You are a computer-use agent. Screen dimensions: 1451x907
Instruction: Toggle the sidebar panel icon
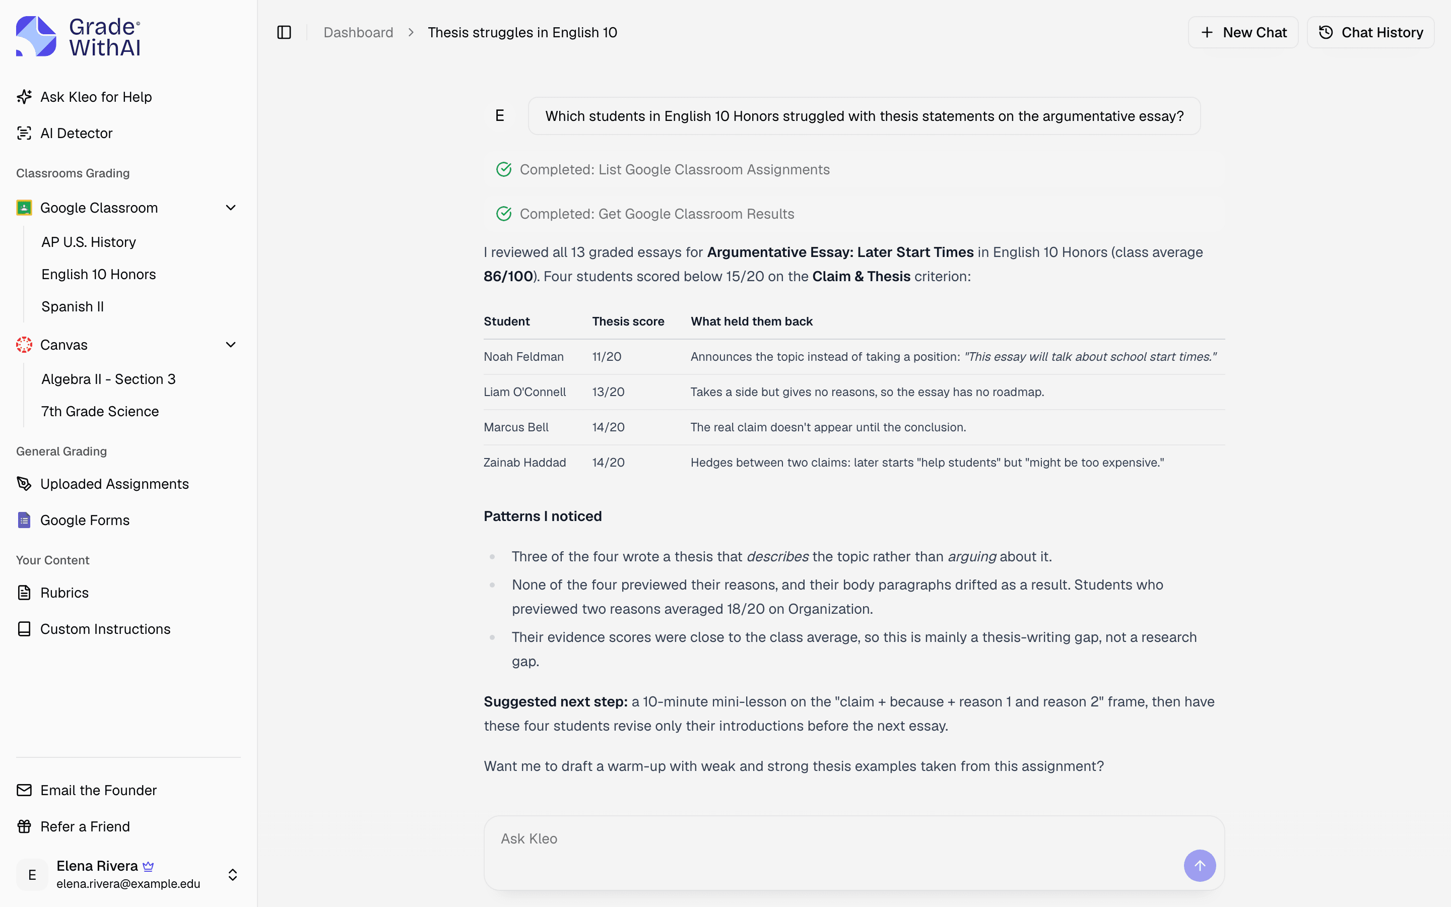tap(284, 32)
